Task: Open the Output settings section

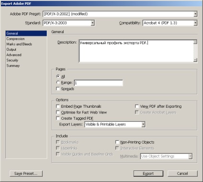Action: tap(11, 49)
